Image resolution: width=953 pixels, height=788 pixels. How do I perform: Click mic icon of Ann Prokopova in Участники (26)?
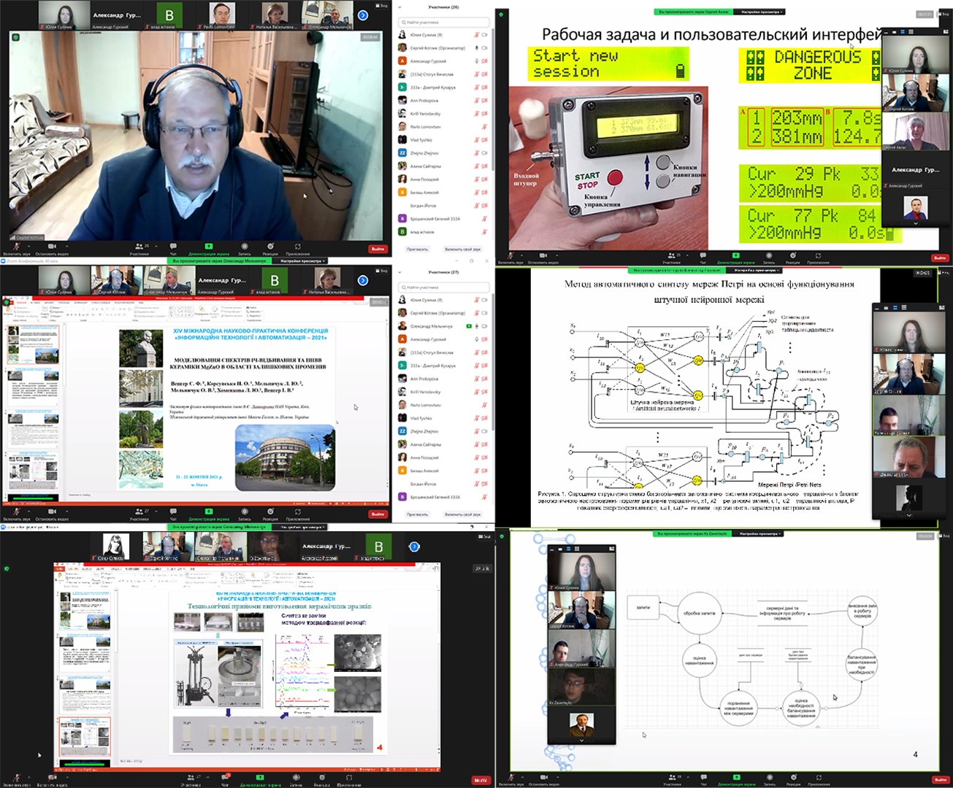click(x=476, y=101)
